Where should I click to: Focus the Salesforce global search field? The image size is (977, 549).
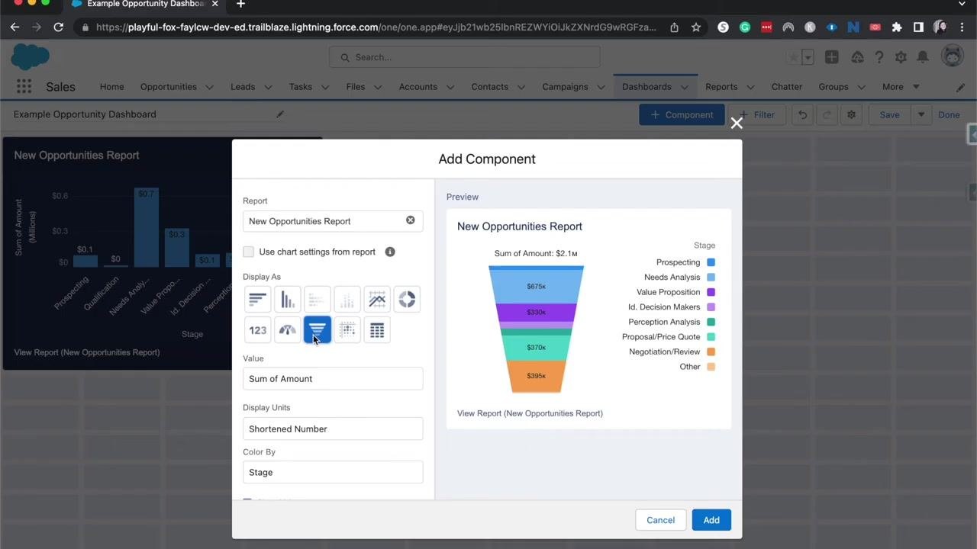point(465,57)
